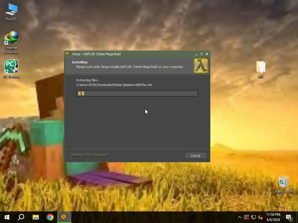Close the Setup window
Viewport: 298px width, 223px height.
207,54
